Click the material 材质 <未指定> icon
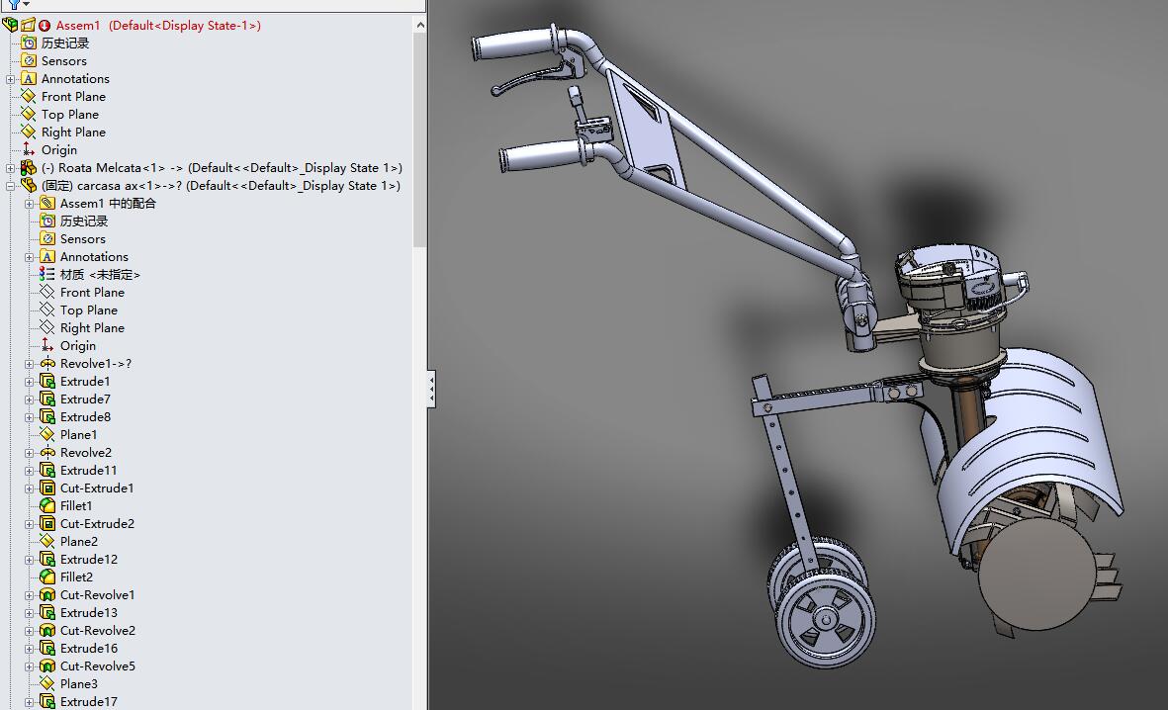 (46, 274)
